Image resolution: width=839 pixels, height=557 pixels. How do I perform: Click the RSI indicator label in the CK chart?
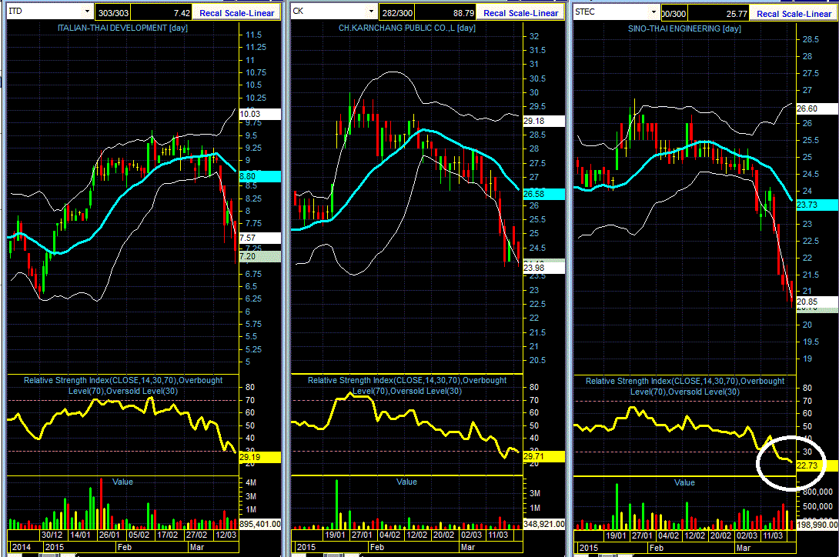pos(406,385)
